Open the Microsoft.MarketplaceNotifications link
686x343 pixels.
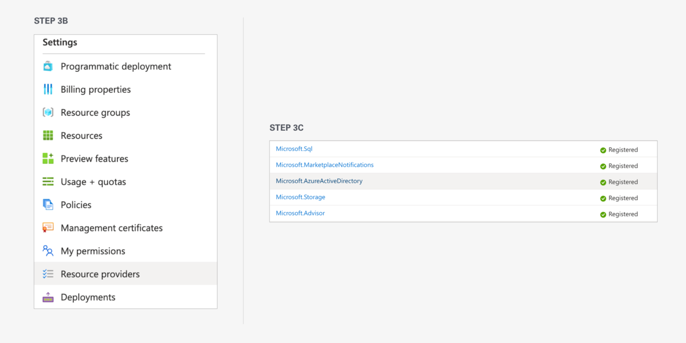[325, 165]
